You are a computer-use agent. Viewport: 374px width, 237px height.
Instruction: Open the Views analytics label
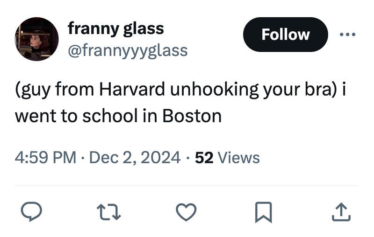coord(239,158)
